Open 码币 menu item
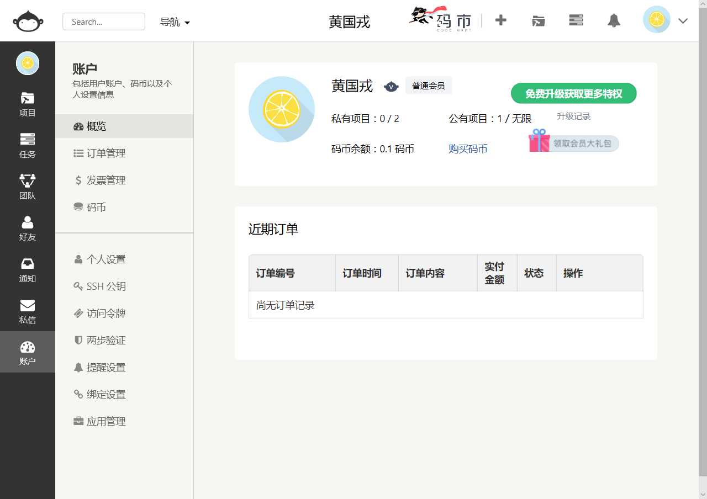The height and width of the screenshot is (499, 707). point(124,207)
